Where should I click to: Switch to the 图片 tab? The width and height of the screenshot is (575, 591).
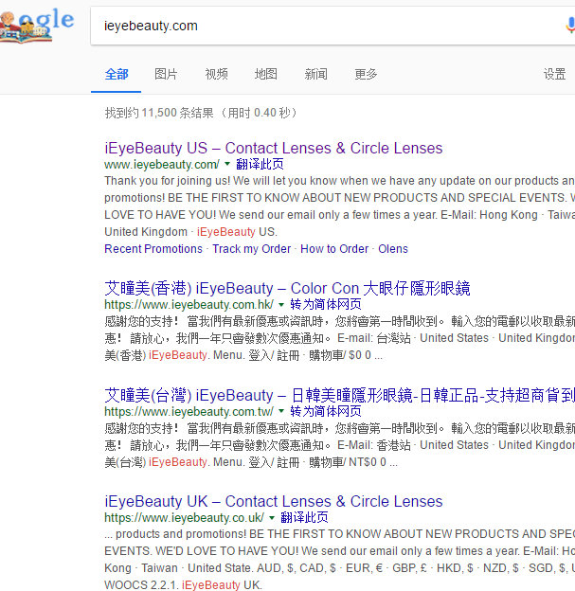click(x=166, y=74)
